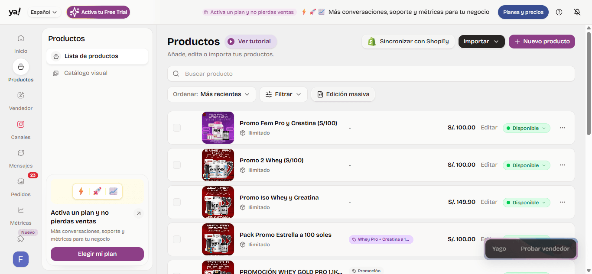Open more options for Promo Fem Pro y Creatina

pos(563,128)
